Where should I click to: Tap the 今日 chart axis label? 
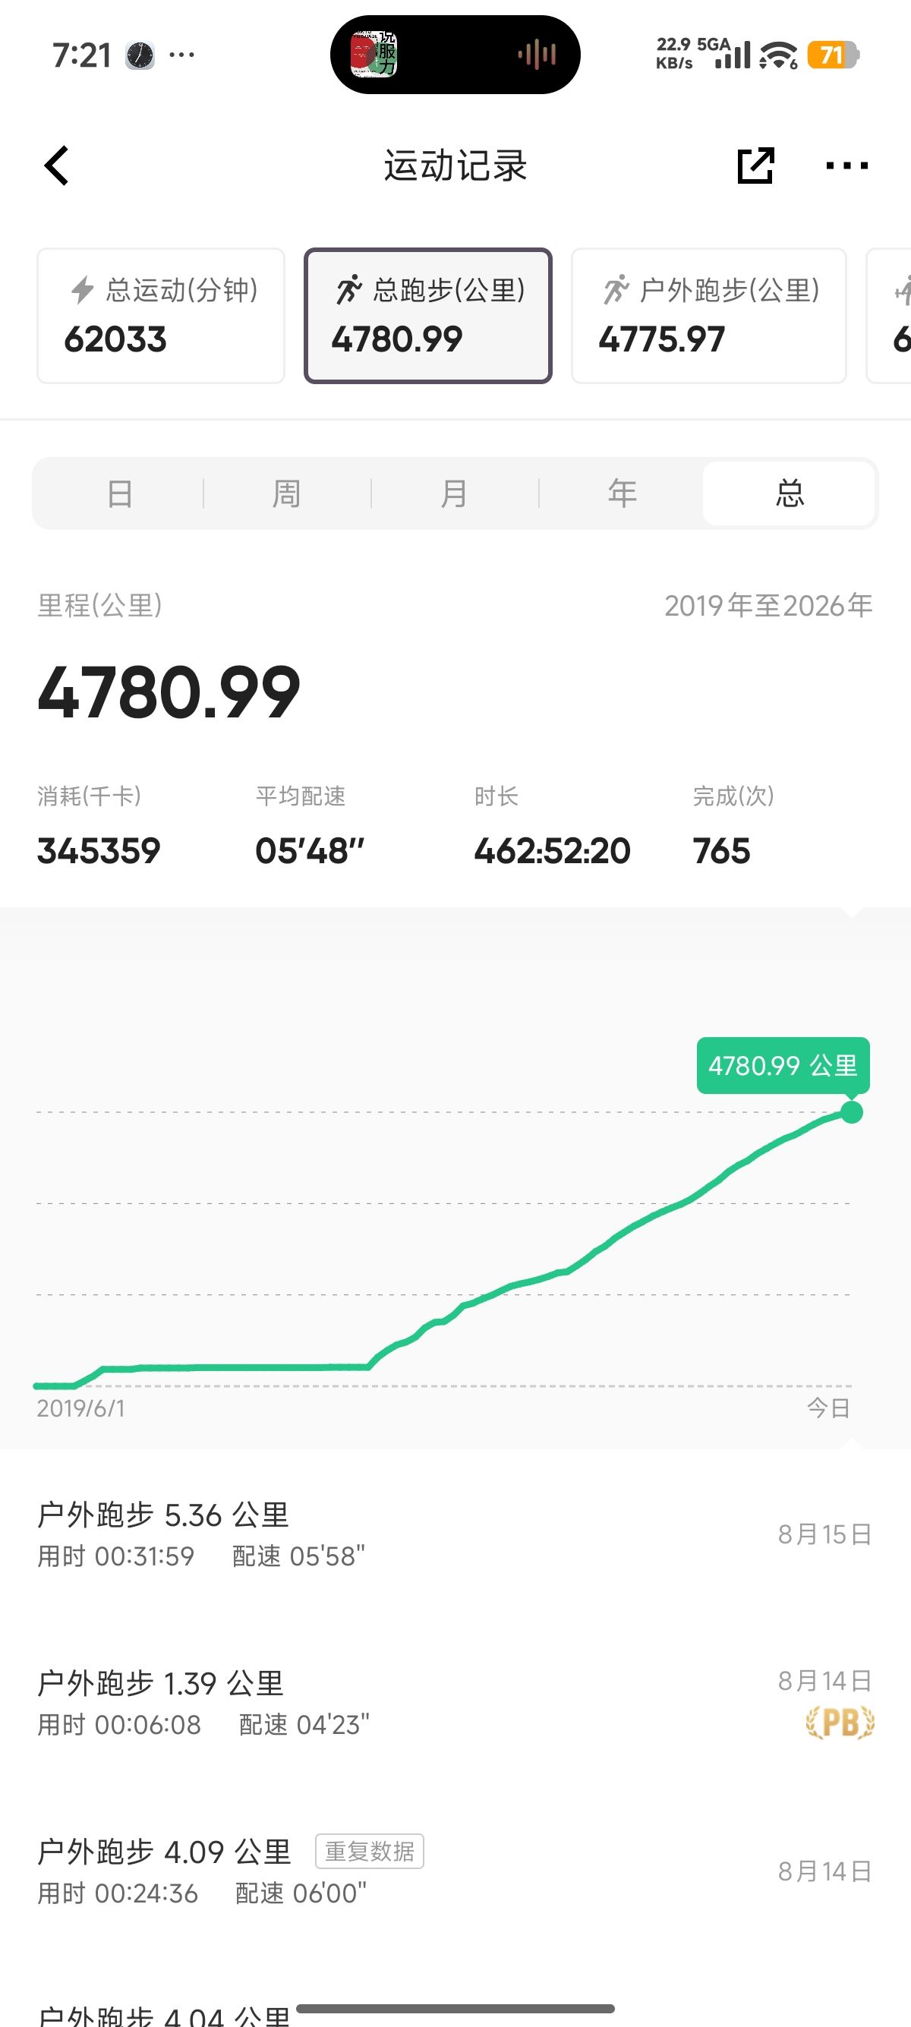tap(828, 1408)
